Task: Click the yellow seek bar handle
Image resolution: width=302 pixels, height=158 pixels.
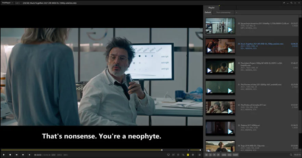Action: pyautogui.click(x=162, y=150)
